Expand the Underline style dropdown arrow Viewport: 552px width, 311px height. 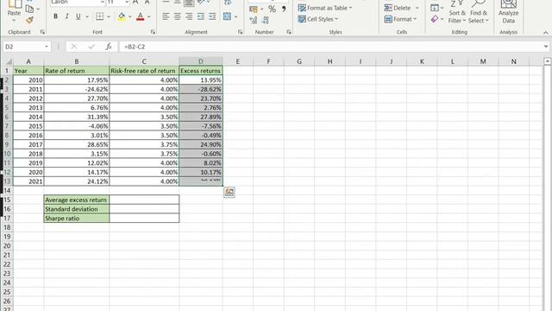click(87, 16)
